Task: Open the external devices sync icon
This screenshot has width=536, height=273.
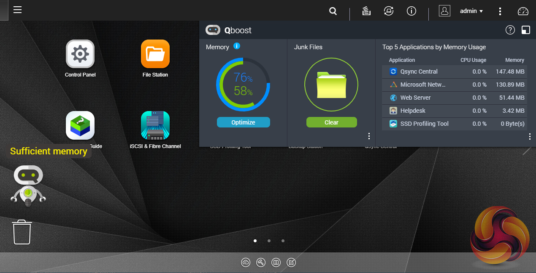Action: tap(389, 11)
